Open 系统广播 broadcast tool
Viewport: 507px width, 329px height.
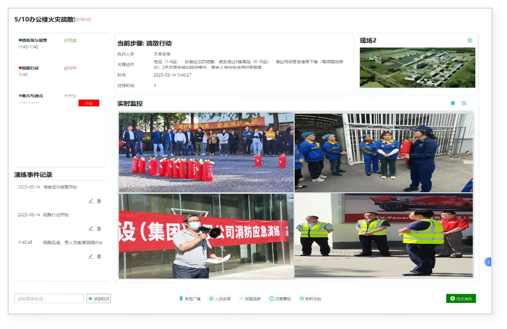(189, 299)
